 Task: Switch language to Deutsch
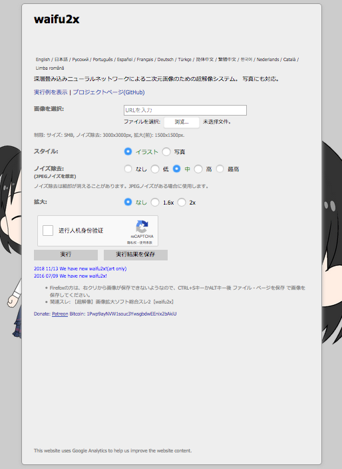pos(165,60)
